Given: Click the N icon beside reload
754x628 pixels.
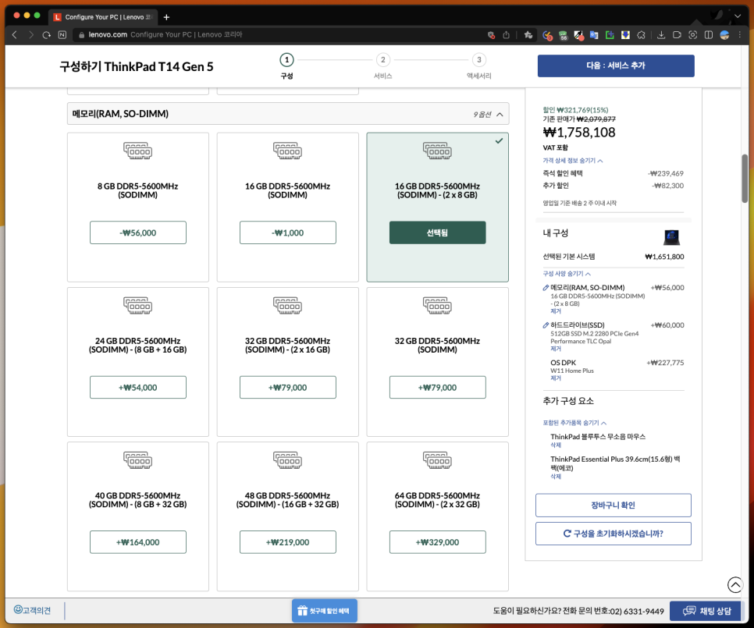Looking at the screenshot, I should (62, 34).
